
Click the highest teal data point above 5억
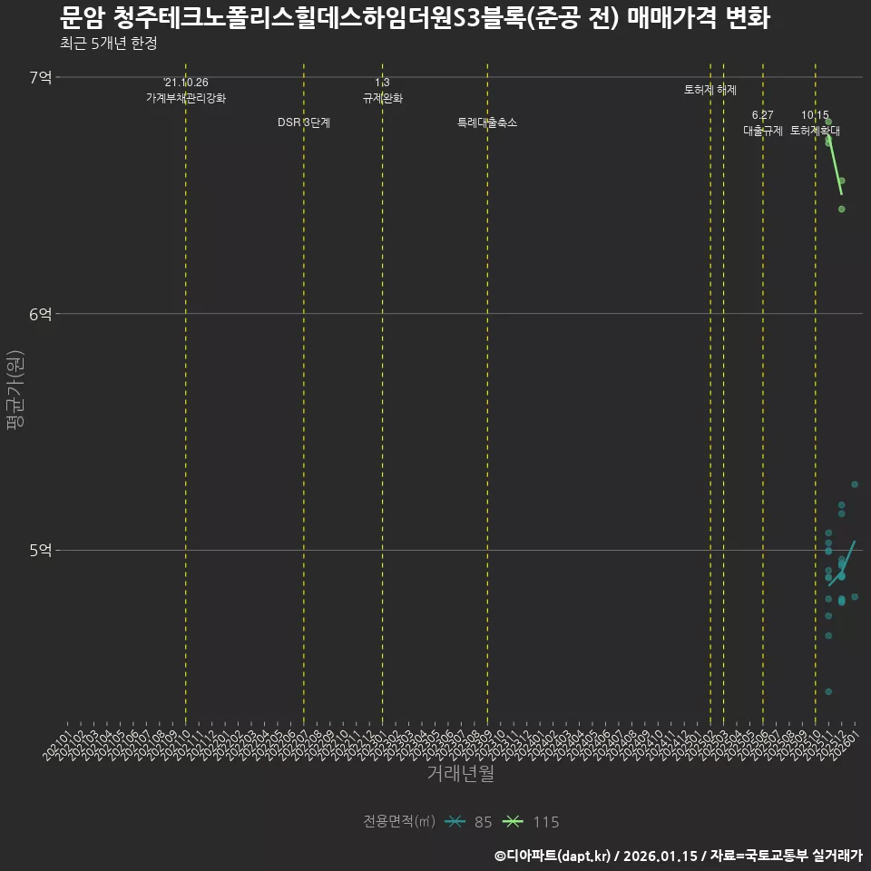tap(853, 485)
